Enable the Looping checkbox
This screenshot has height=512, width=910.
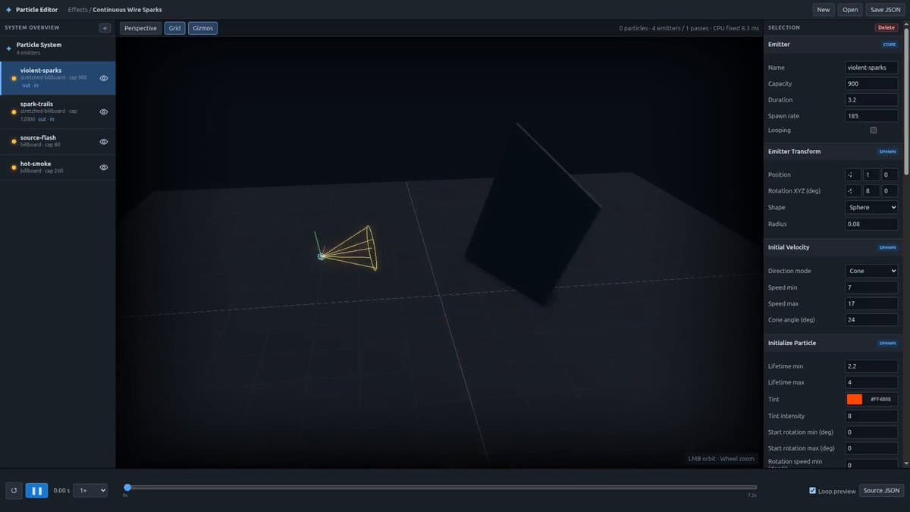pos(873,130)
